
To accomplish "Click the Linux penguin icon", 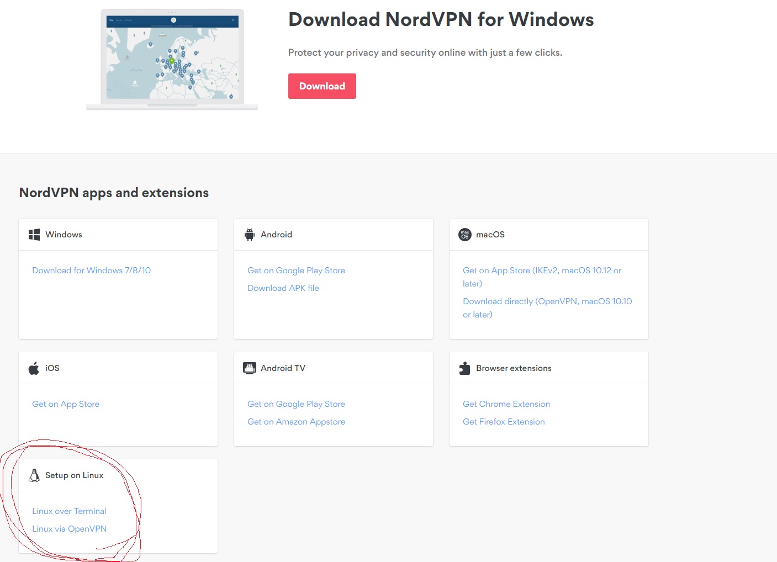I will [34, 475].
